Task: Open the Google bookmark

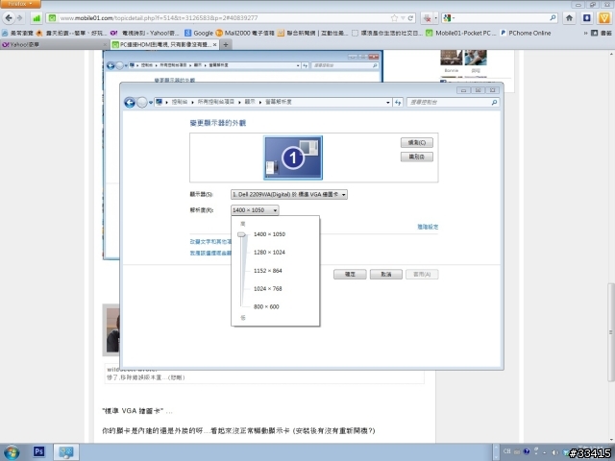Action: (x=199, y=33)
